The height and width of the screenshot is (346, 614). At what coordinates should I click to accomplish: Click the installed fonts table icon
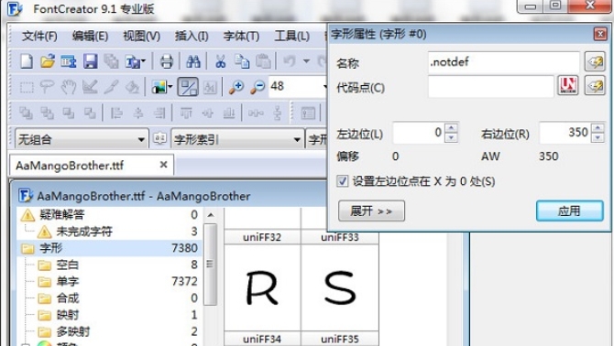pos(69,61)
